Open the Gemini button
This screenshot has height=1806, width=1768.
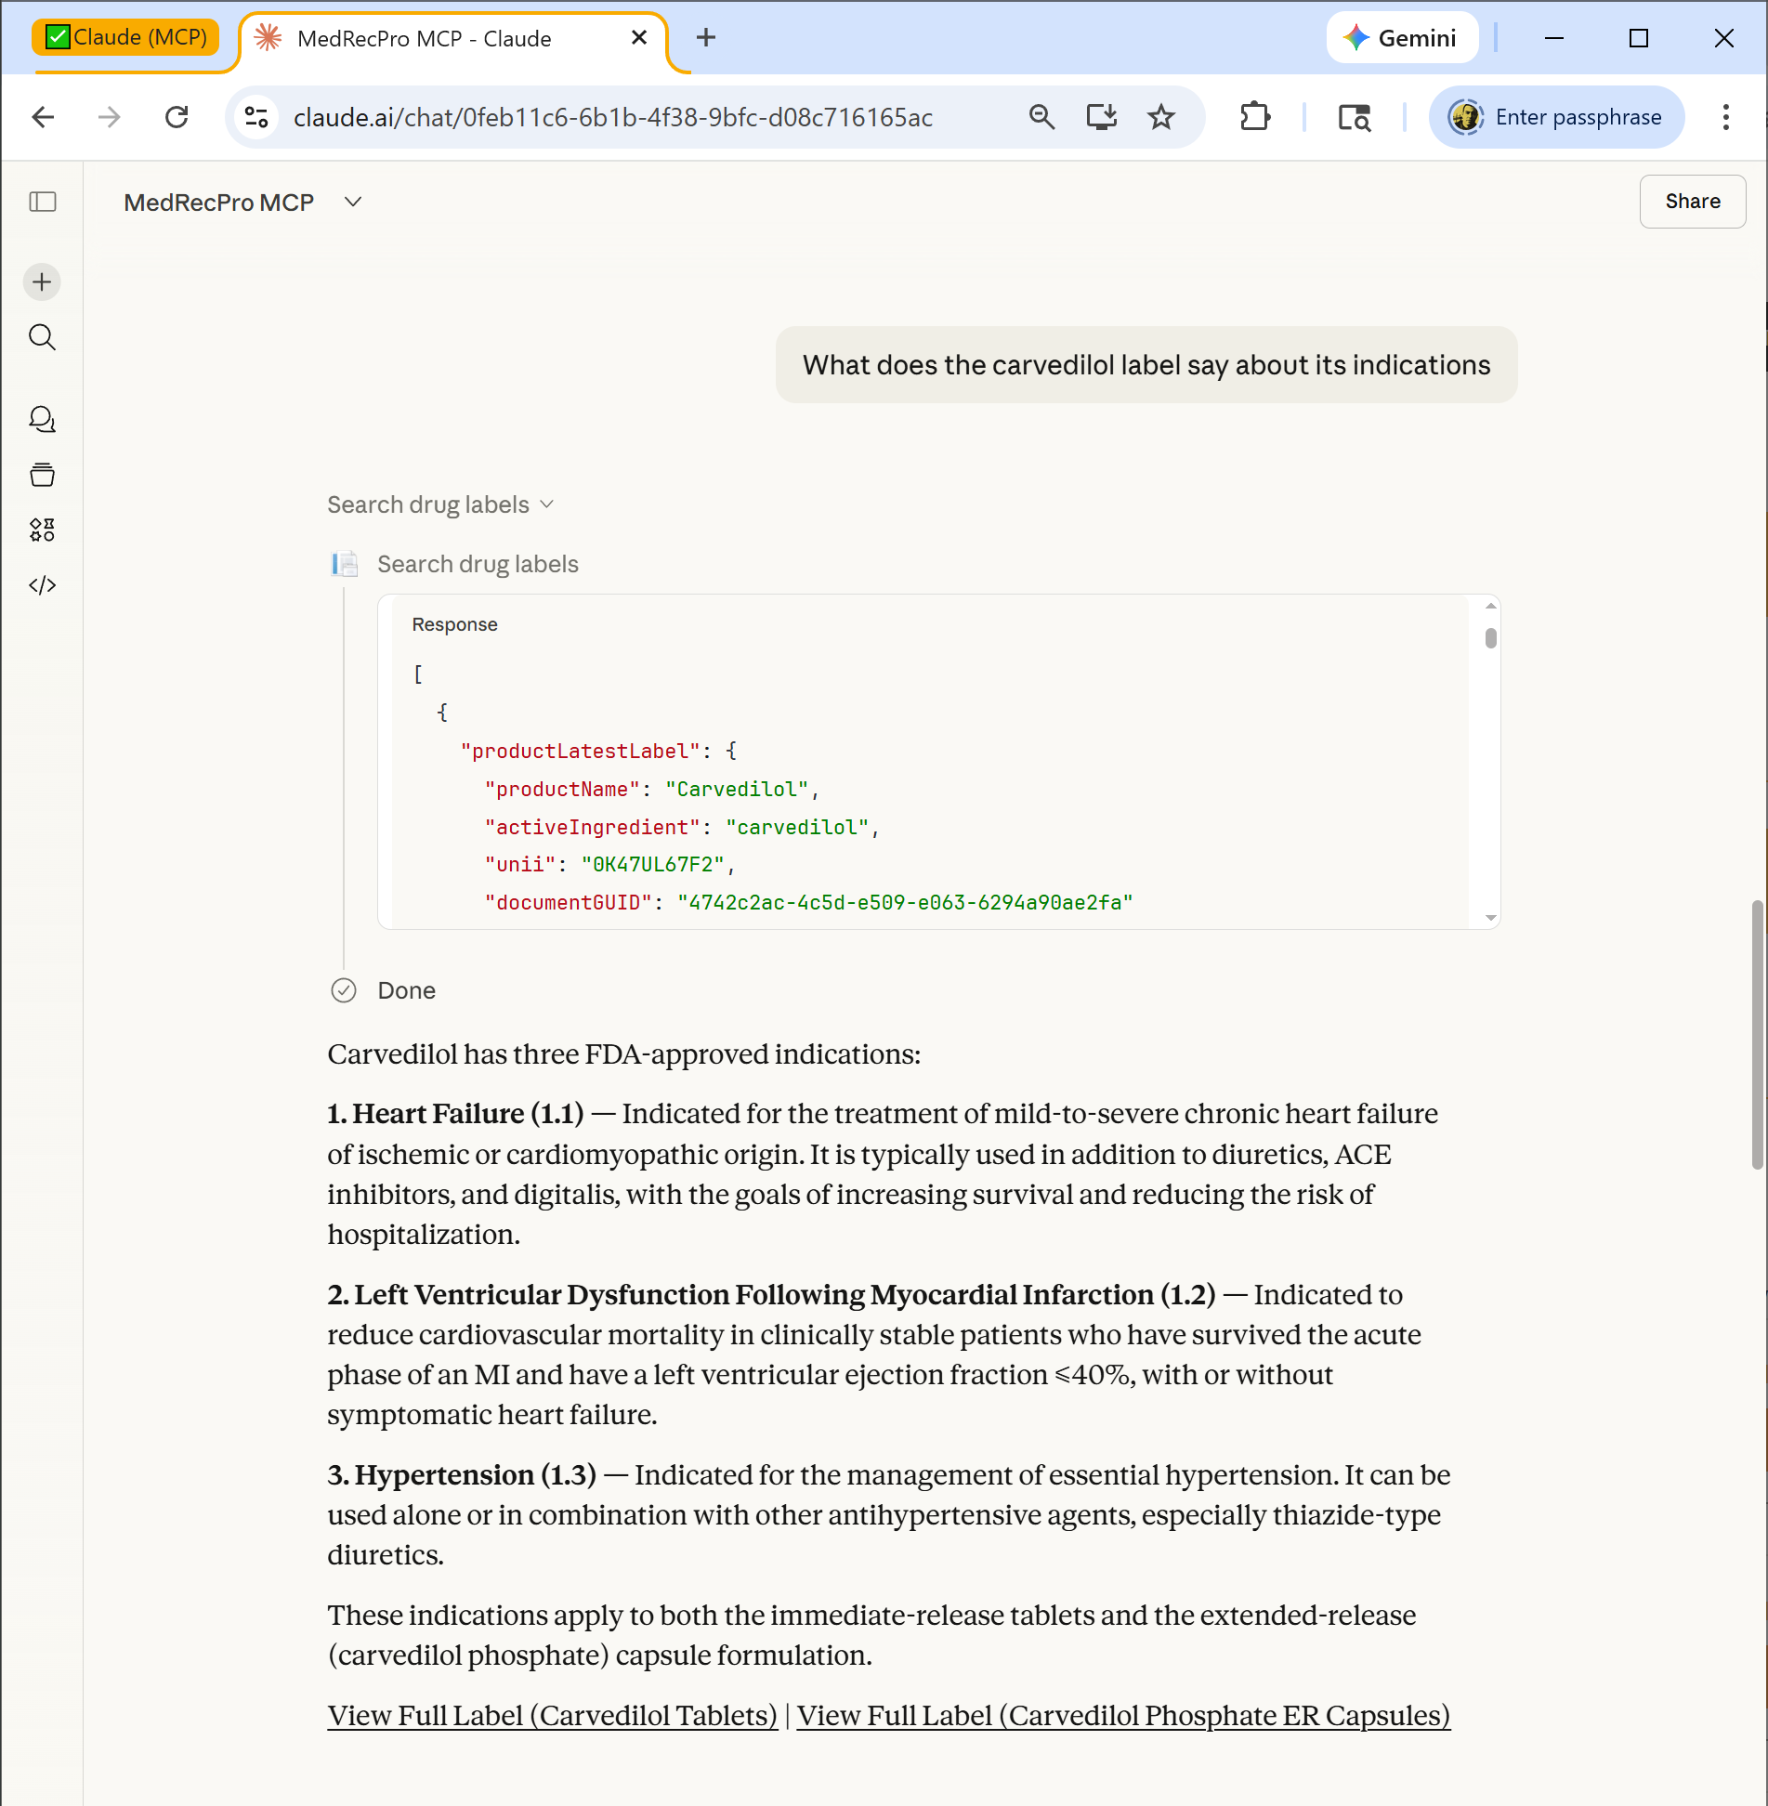point(1401,37)
